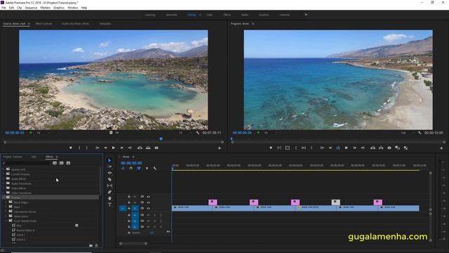
Task: Click Source monitor blue playhead
Action: click(161, 139)
